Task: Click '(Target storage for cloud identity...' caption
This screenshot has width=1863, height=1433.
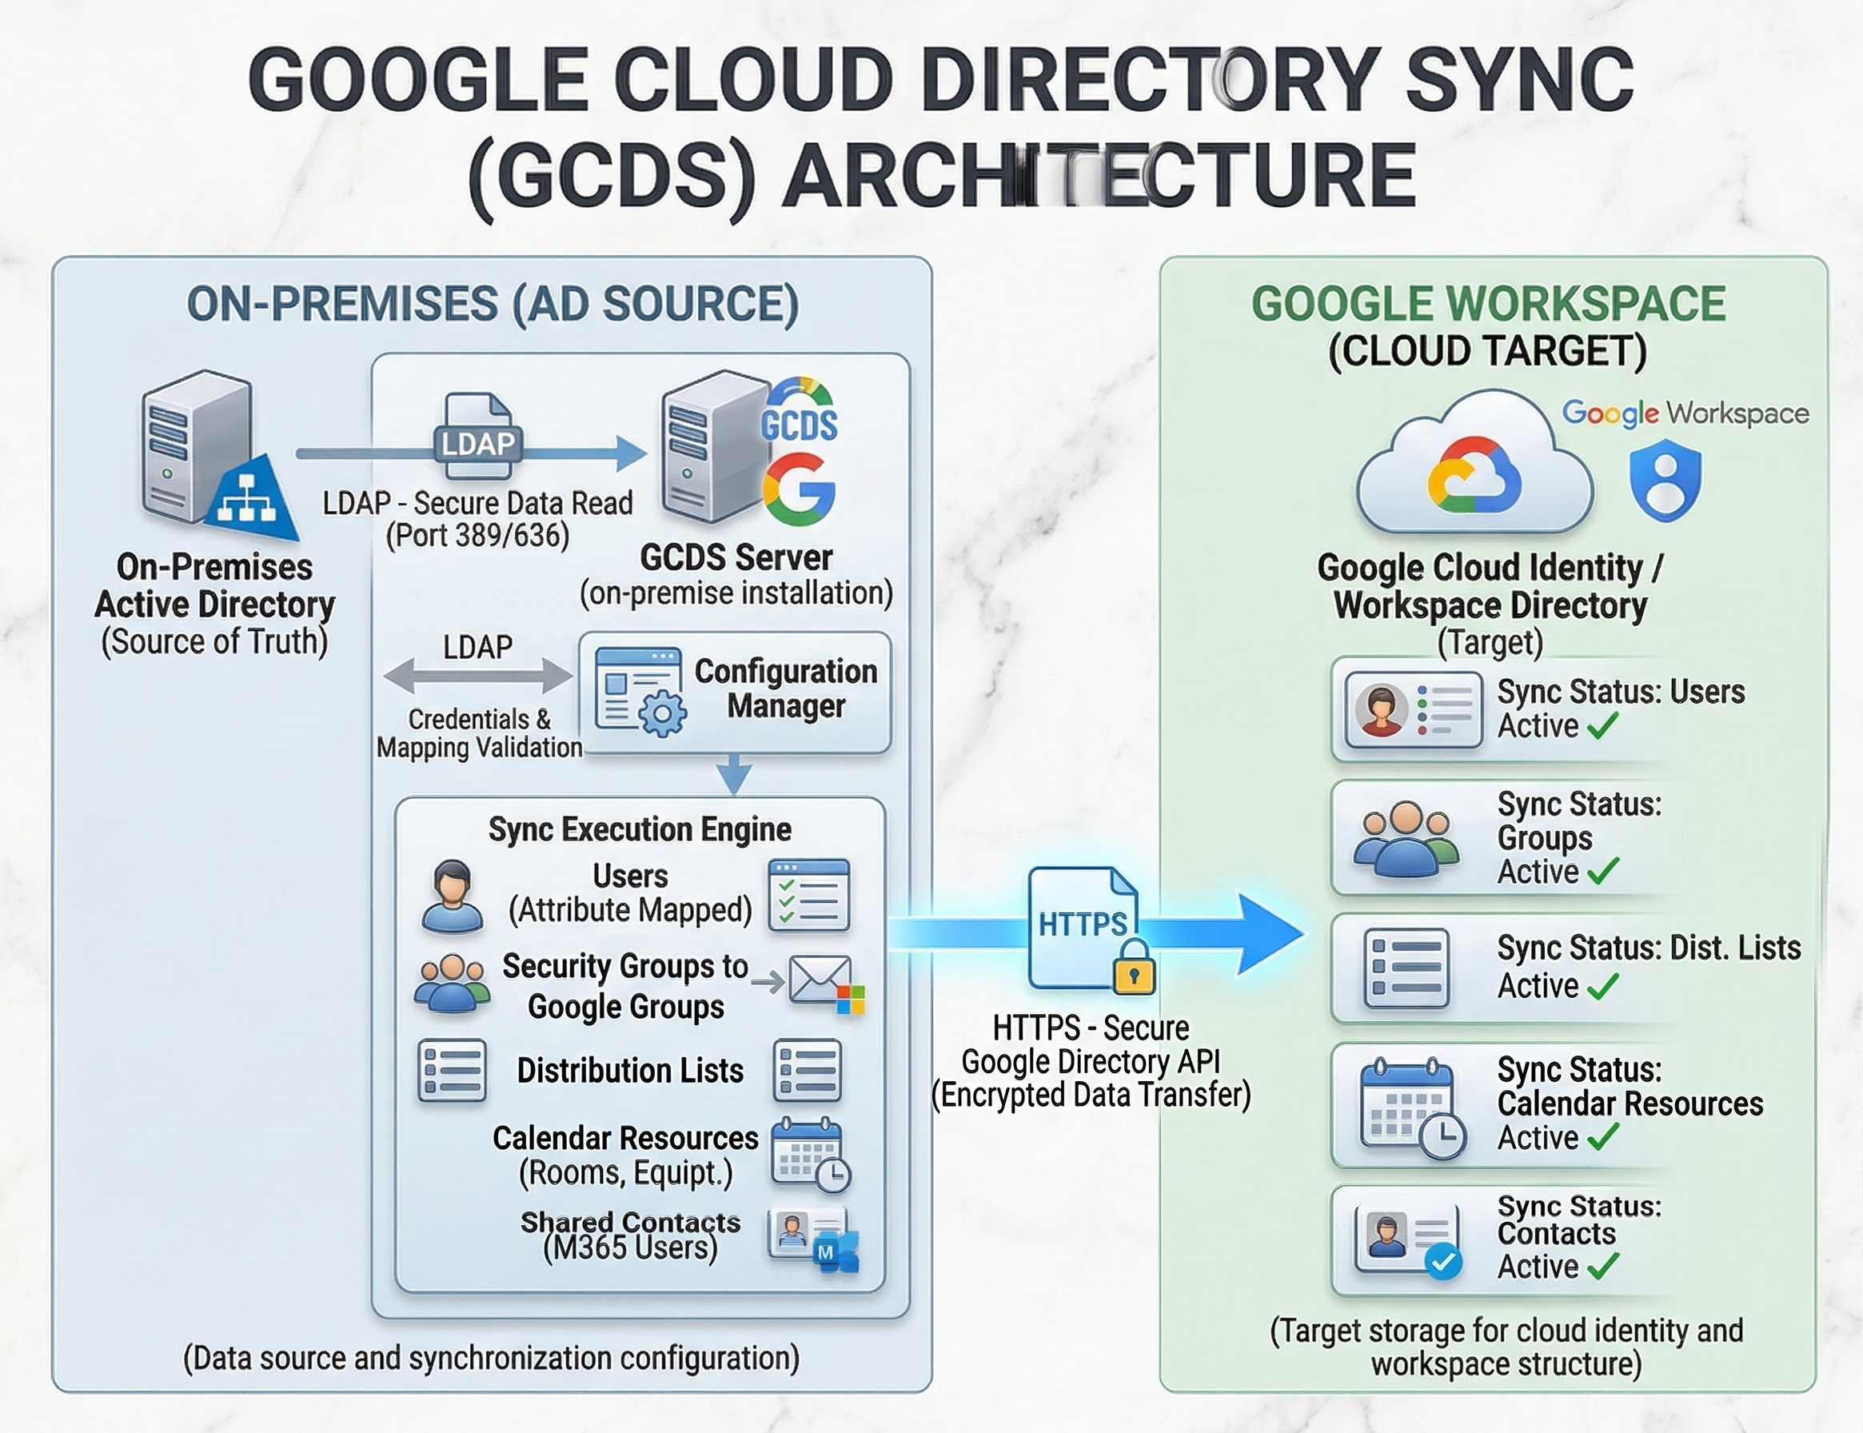Action: point(1506,1347)
